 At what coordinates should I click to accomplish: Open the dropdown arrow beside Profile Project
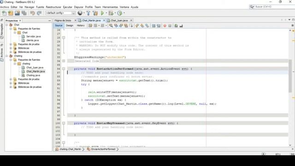coord(124,13)
